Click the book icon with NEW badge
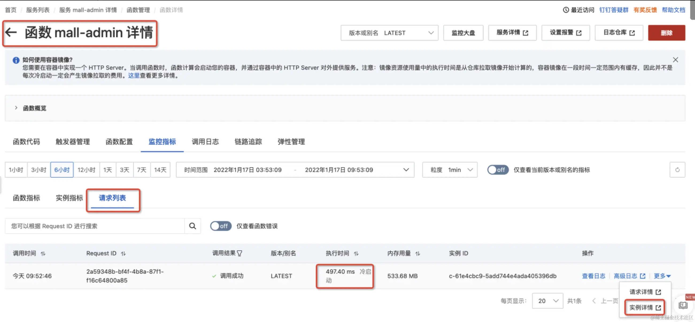Screen dimensions: 695x322 [x=683, y=305]
